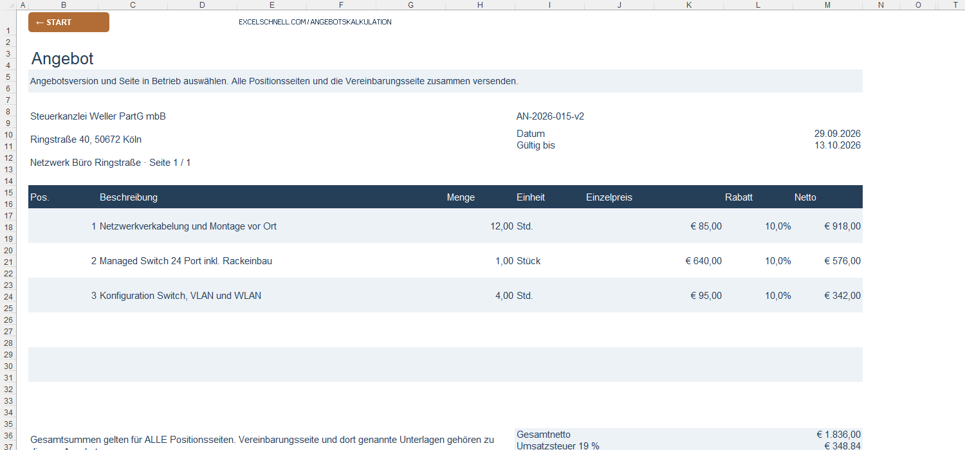Select the validity date 13.10.2026
Viewport: 965px width, 450px height.
838,145
